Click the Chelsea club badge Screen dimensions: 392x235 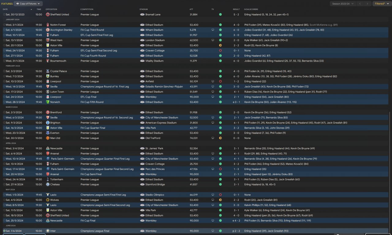point(48,185)
